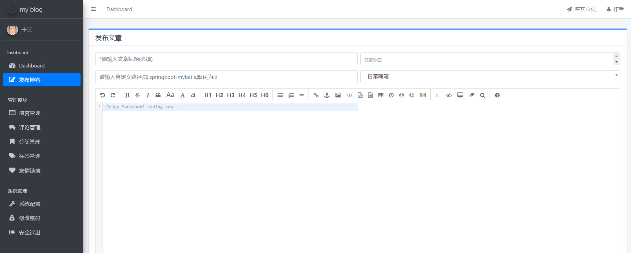Toggle bold formatting

click(x=127, y=95)
